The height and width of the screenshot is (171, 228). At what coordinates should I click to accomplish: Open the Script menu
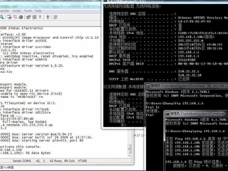17,11
